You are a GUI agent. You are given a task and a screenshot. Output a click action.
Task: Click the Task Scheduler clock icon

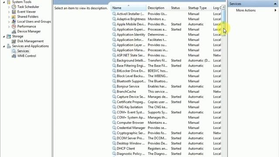click(14, 7)
